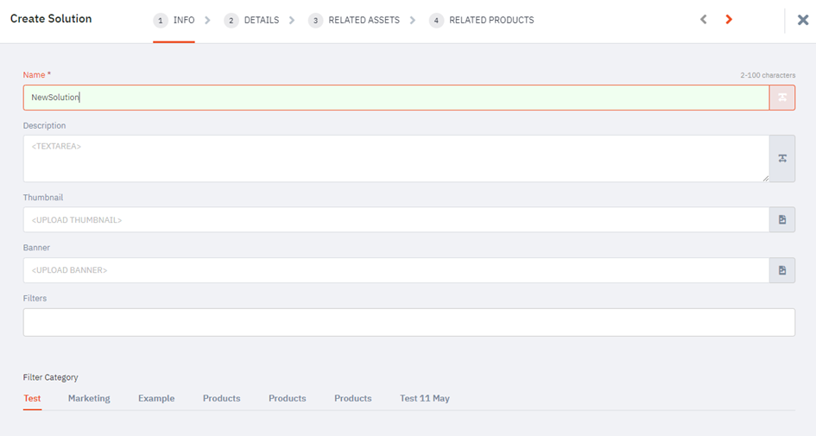The height and width of the screenshot is (436, 816).
Task: Click the Upload Thumbnail field
Action: click(396, 219)
